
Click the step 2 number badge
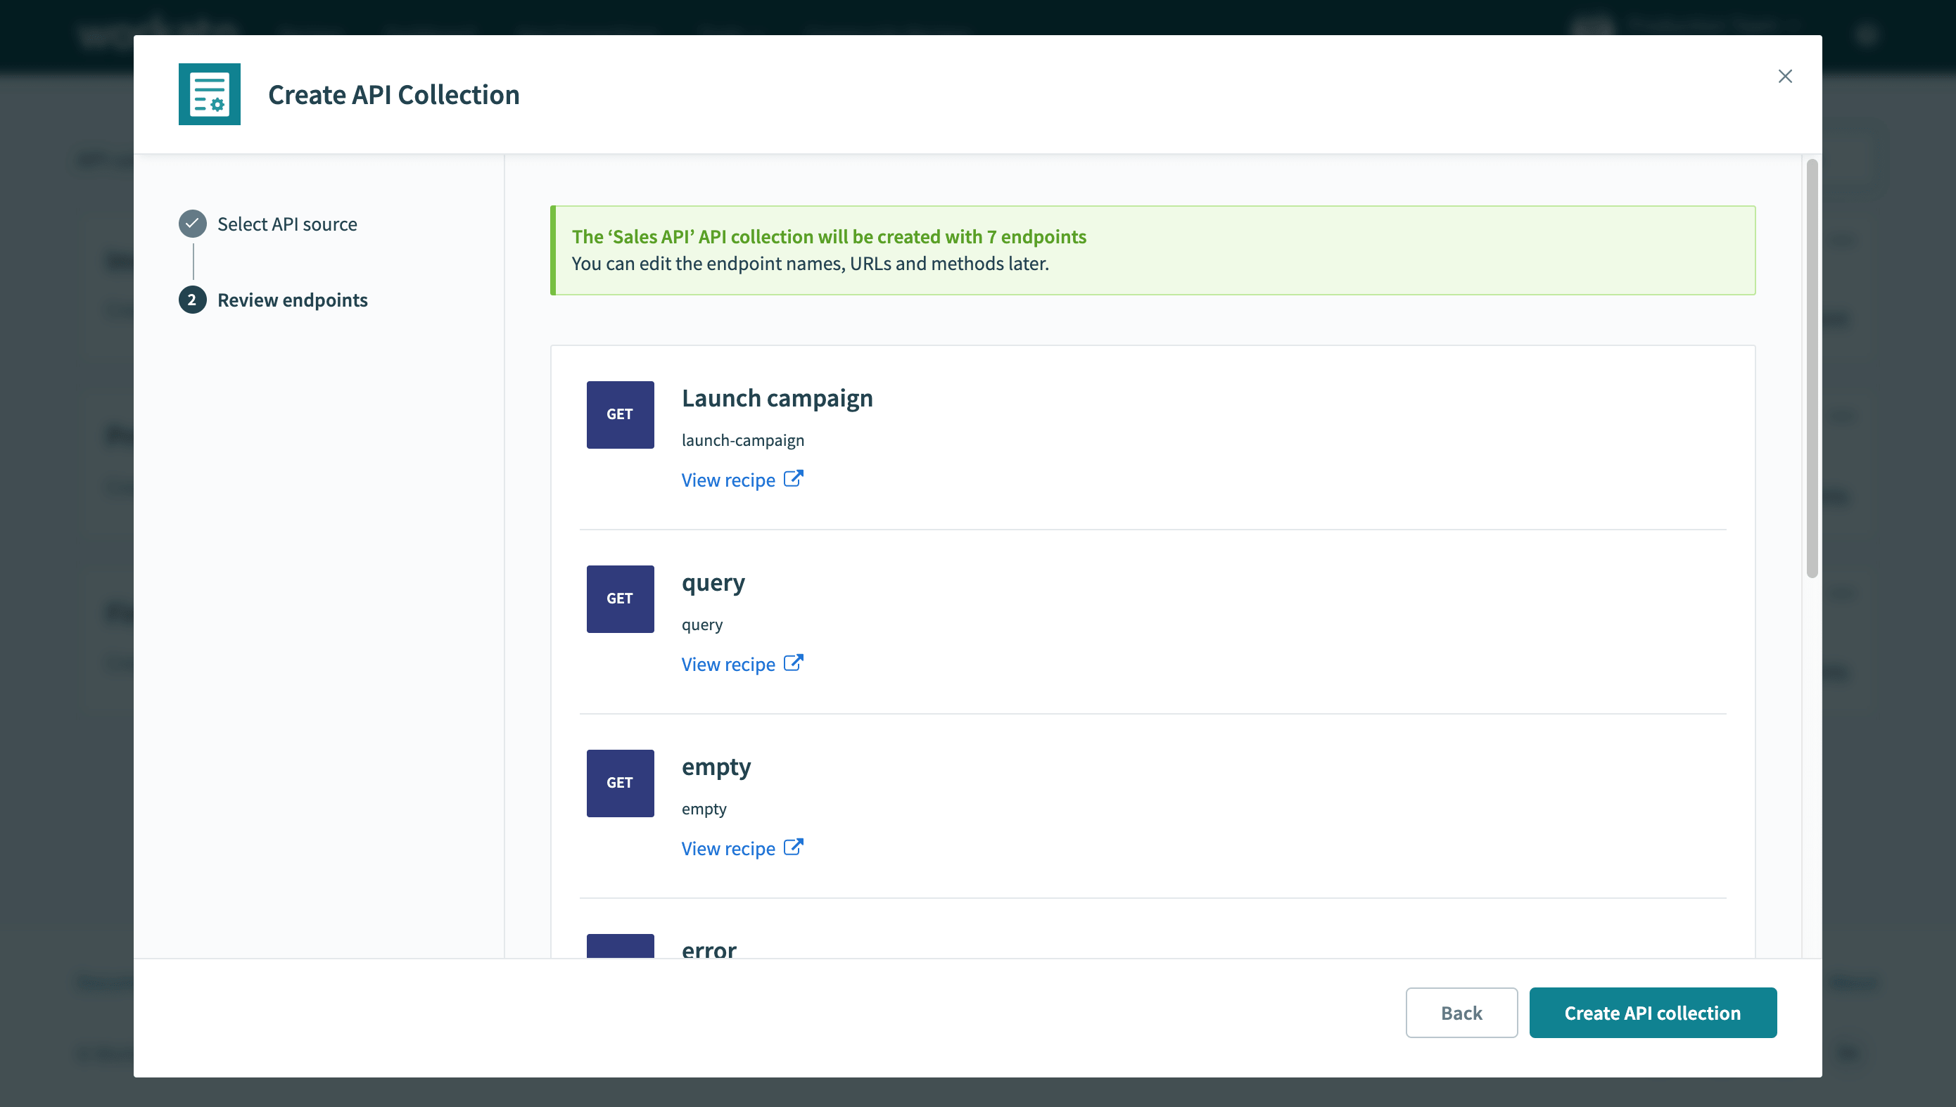pos(192,300)
